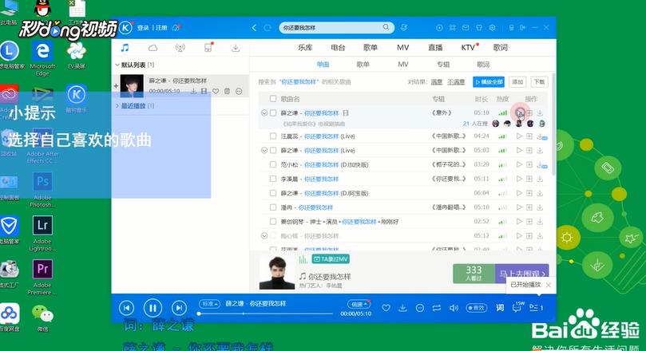The image size is (646, 351).
Task: Download 潘冉 你还要我怎样
Action: point(540,207)
